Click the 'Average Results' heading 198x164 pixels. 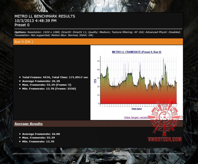[x=29, y=124]
